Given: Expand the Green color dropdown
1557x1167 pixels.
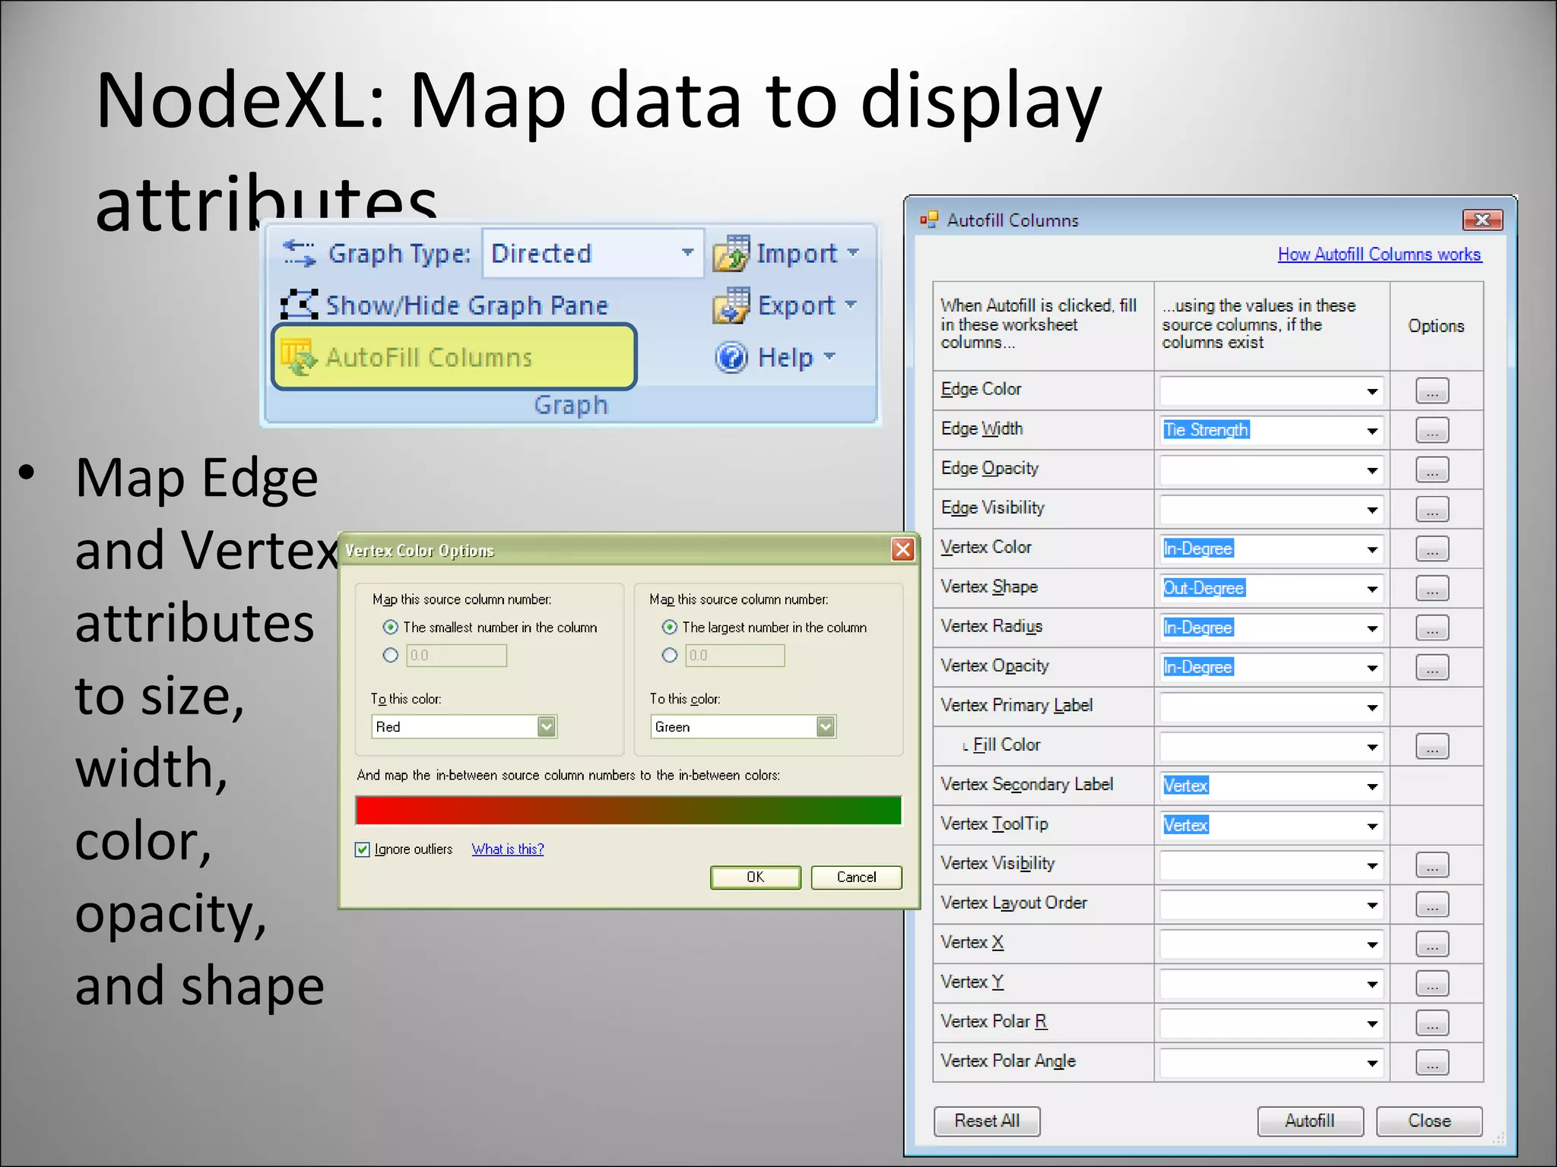Looking at the screenshot, I should pyautogui.click(x=826, y=726).
